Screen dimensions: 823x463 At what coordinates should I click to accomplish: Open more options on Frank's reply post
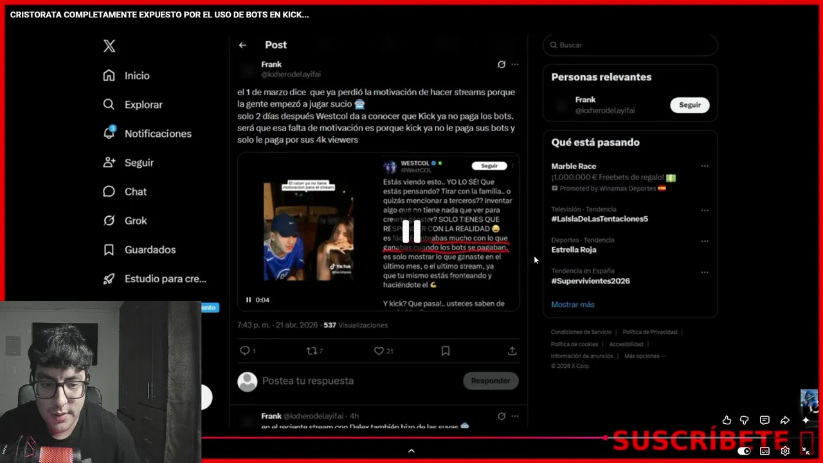(514, 416)
